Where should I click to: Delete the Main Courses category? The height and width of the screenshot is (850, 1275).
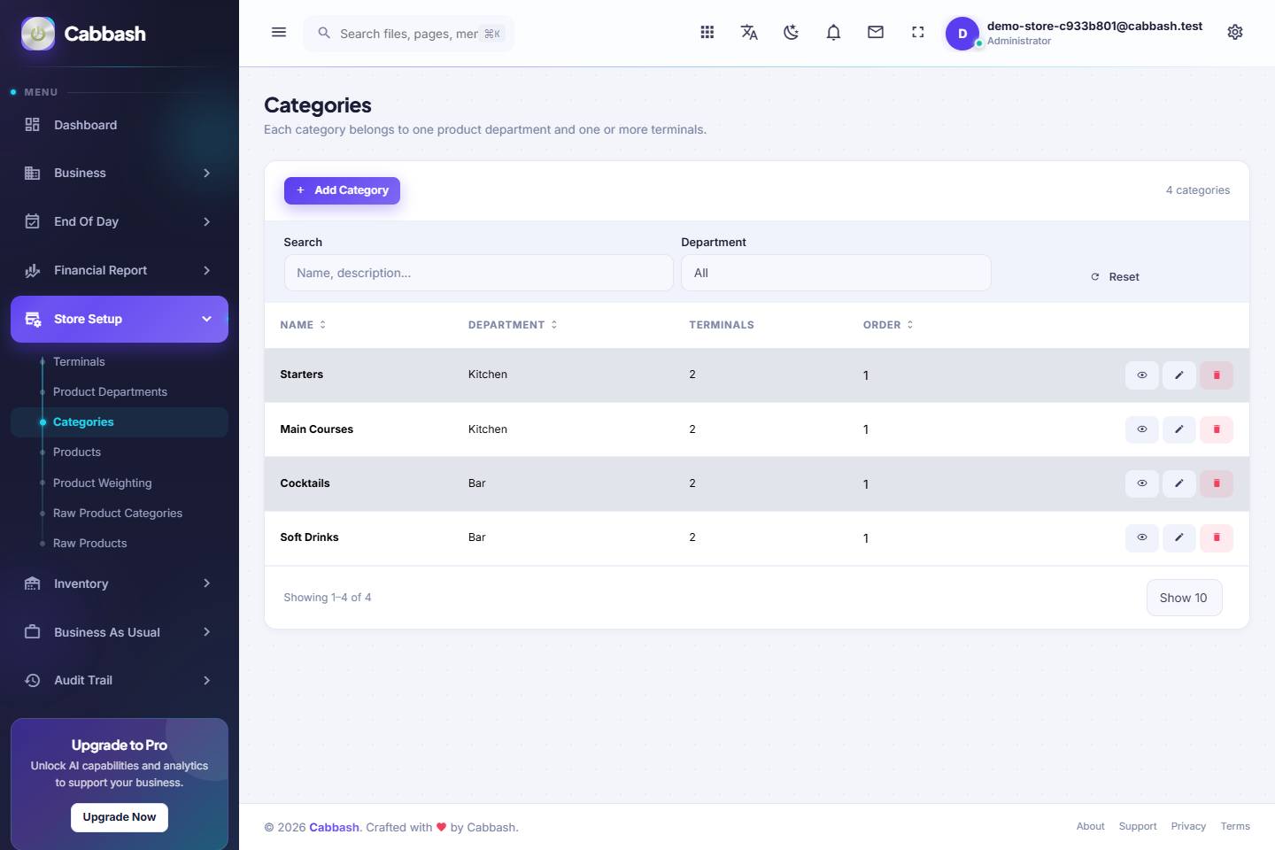(x=1217, y=429)
